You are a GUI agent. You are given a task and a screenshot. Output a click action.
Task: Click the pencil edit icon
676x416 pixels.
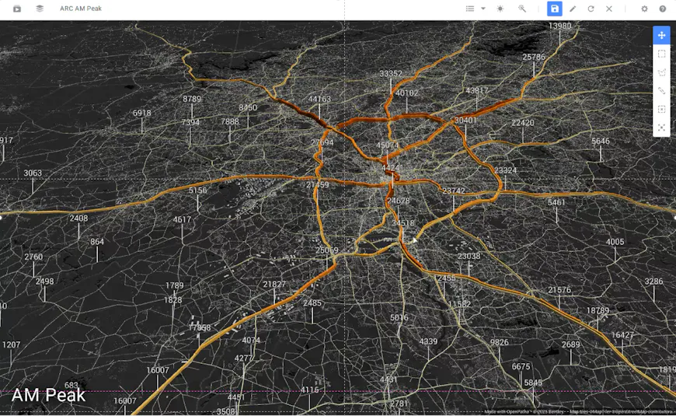573,9
